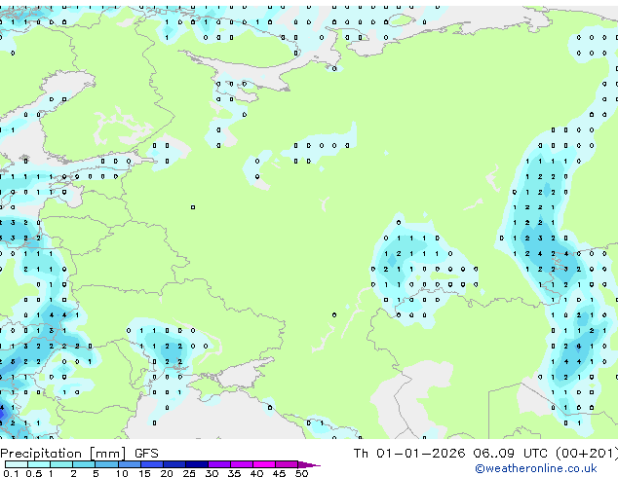Click the legend arrow tip above 50 mm
The height and width of the screenshot is (477, 618).
click(309, 464)
